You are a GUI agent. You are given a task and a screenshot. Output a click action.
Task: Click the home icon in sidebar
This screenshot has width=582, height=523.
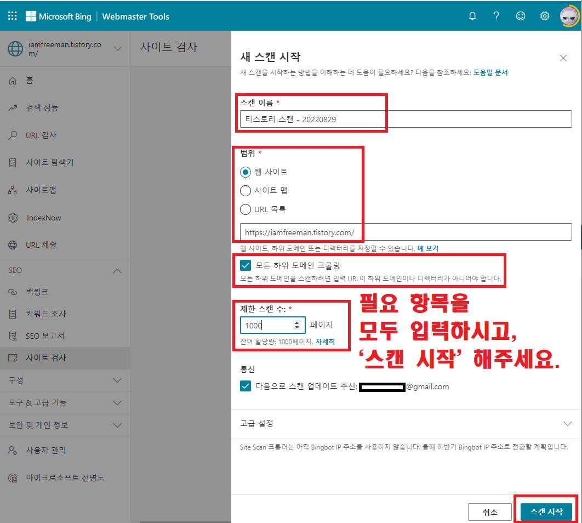click(x=13, y=81)
